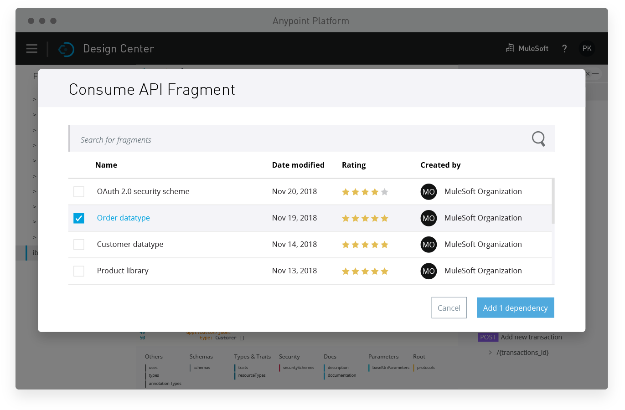Open the help question mark icon

(564, 48)
